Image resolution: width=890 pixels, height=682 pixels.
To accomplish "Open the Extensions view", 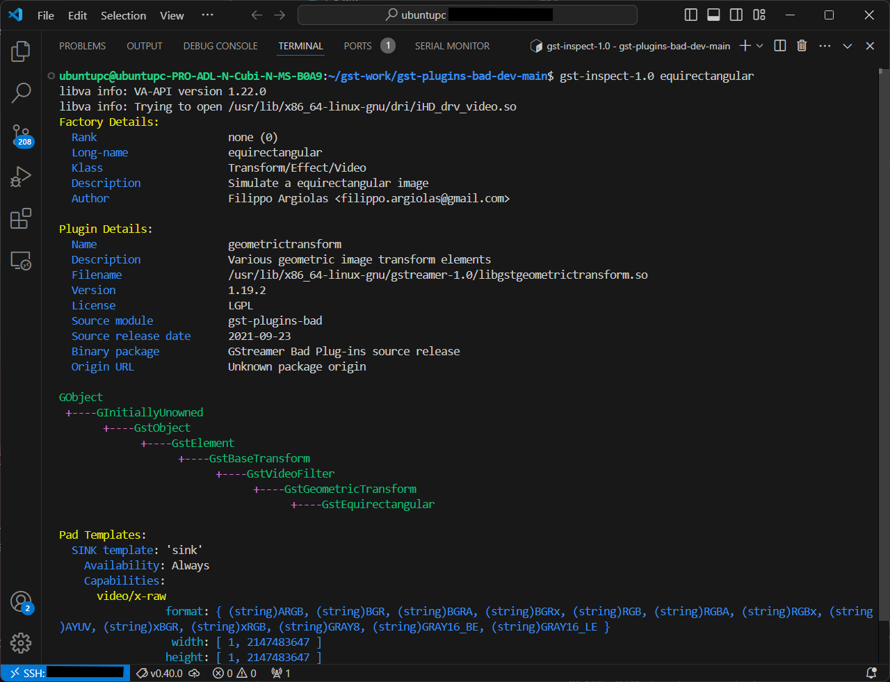I will (x=21, y=218).
